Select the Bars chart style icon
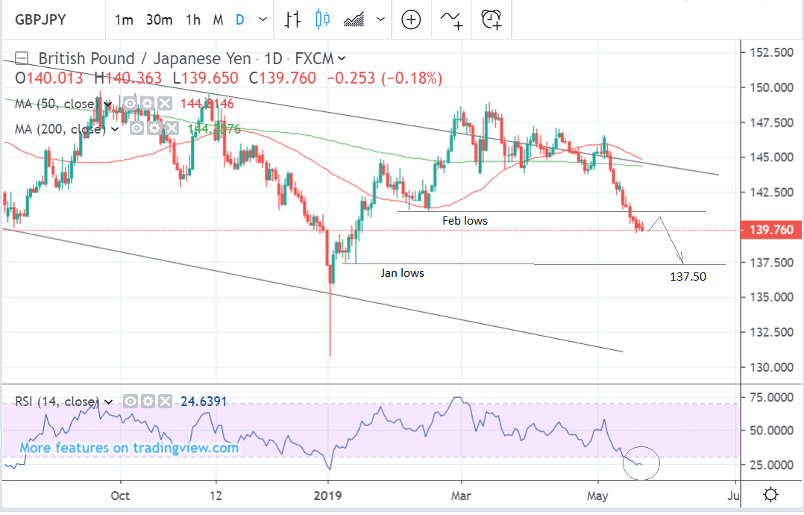The image size is (804, 515). coord(292,19)
